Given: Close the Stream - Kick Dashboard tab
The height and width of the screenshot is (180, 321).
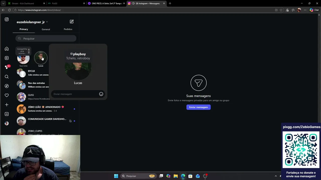Looking at the screenshot, I should click(44, 3).
